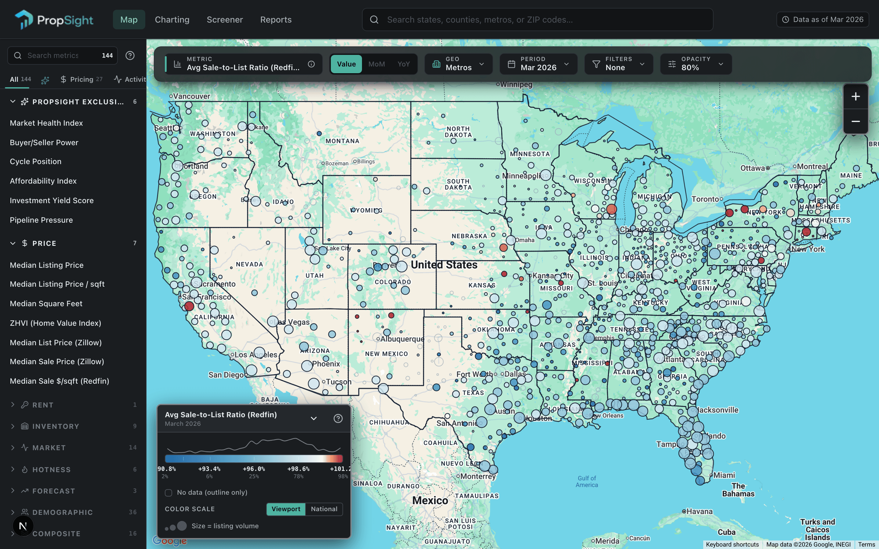Click the funnel icon in Filters selector
The height and width of the screenshot is (549, 879).
[596, 64]
